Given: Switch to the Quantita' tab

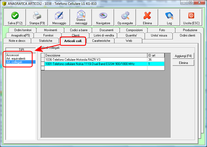Looking at the screenshot, I should tap(131, 35).
